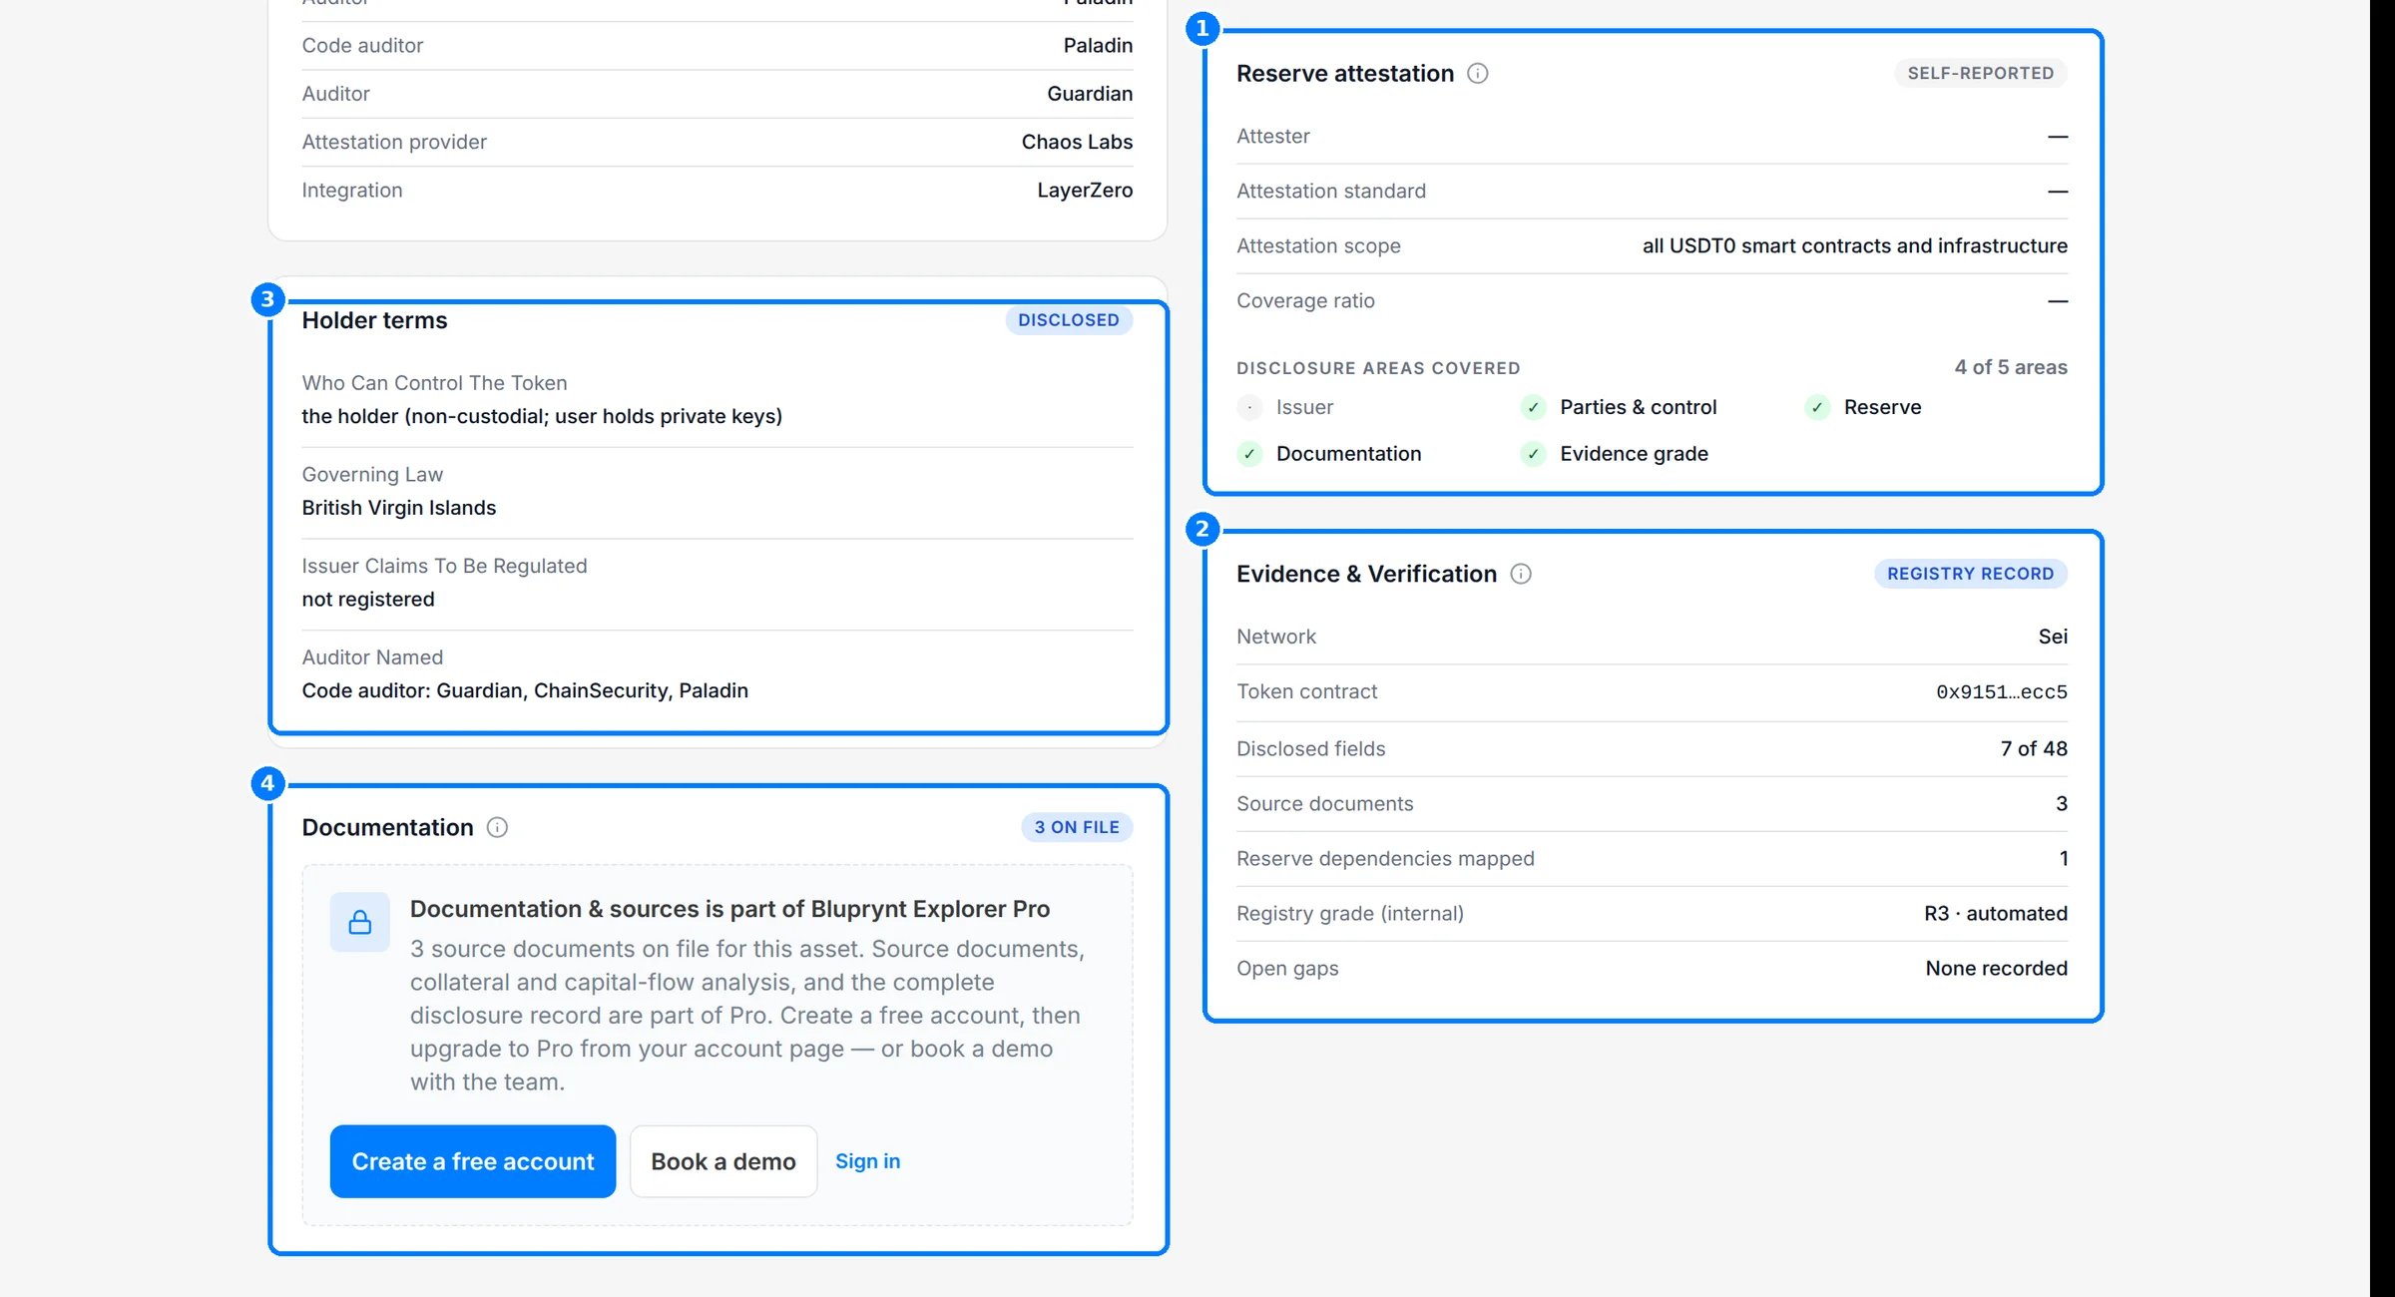Click the green check beside Parties & control
This screenshot has width=2395, height=1297.
point(1533,407)
